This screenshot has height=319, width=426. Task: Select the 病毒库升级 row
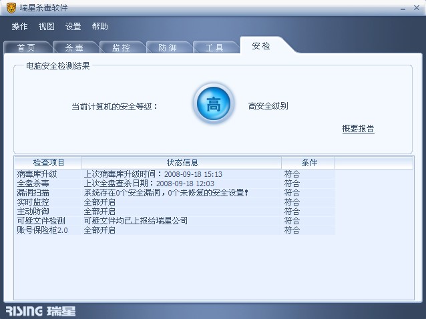pos(175,174)
